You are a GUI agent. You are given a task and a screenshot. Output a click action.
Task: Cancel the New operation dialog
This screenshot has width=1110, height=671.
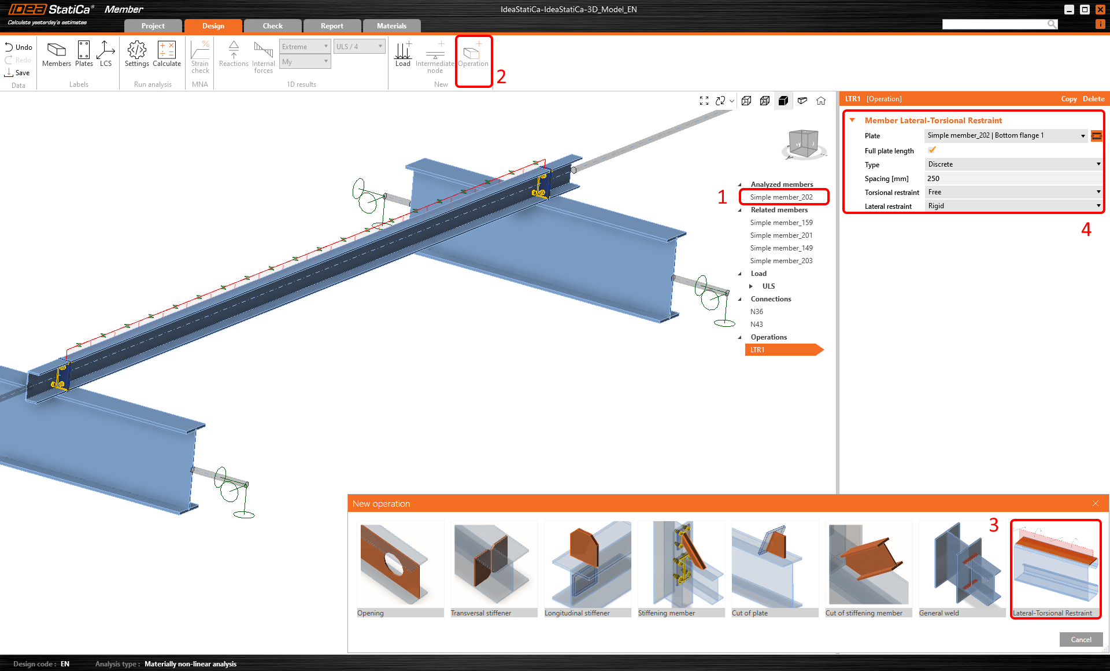[1081, 639]
